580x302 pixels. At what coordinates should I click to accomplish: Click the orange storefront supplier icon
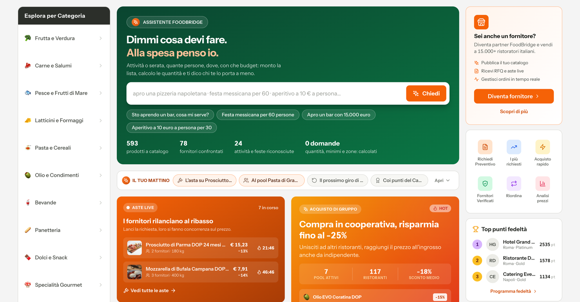click(x=481, y=22)
